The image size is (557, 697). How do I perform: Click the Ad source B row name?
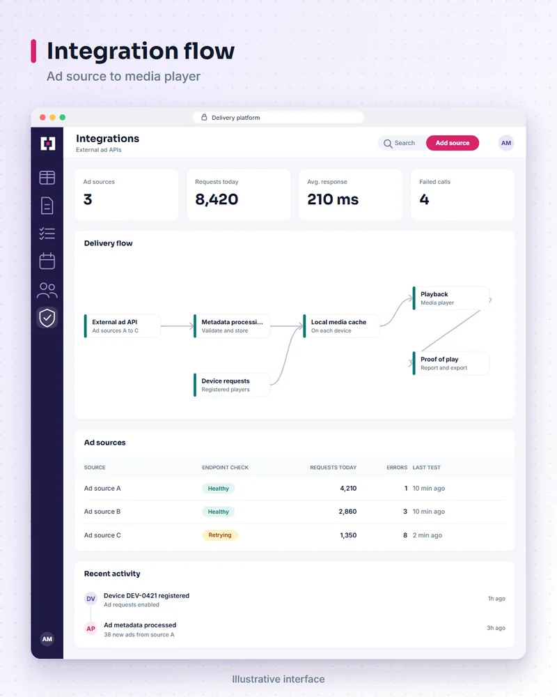pos(102,512)
